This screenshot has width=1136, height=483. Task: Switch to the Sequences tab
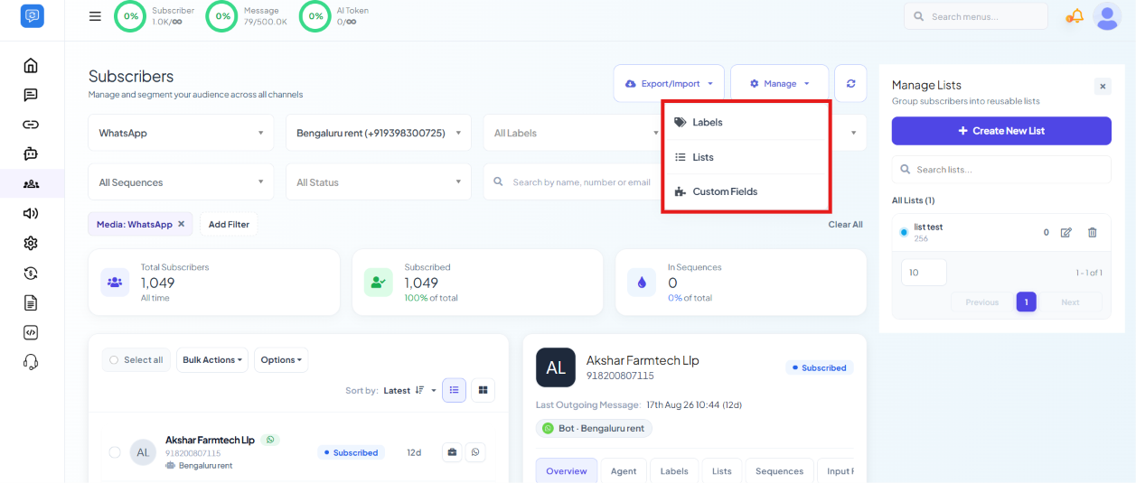(779, 470)
